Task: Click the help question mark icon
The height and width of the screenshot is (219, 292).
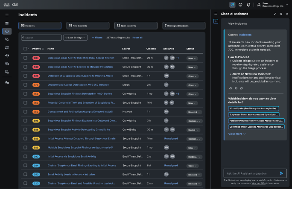Action: pos(240,5)
